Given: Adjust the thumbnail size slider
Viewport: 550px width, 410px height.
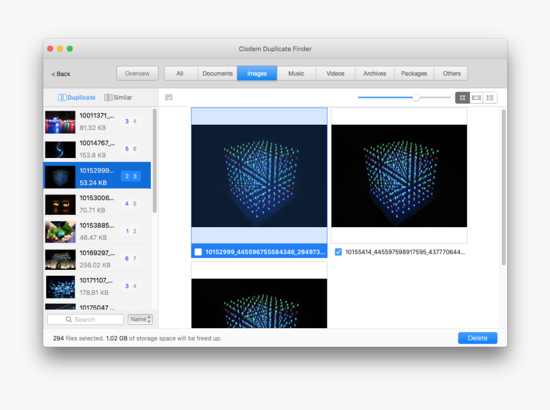Looking at the screenshot, I should pyautogui.click(x=416, y=97).
